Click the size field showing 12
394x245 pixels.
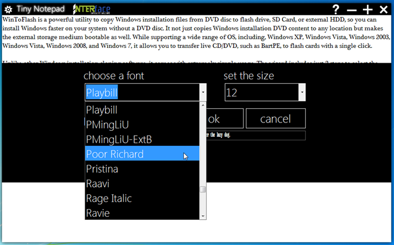click(x=261, y=92)
